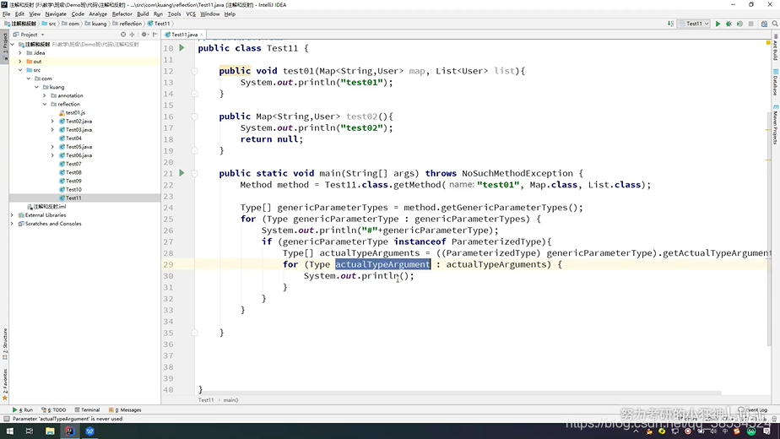Expand External Libraries node
The image size is (780, 439).
click(12, 215)
